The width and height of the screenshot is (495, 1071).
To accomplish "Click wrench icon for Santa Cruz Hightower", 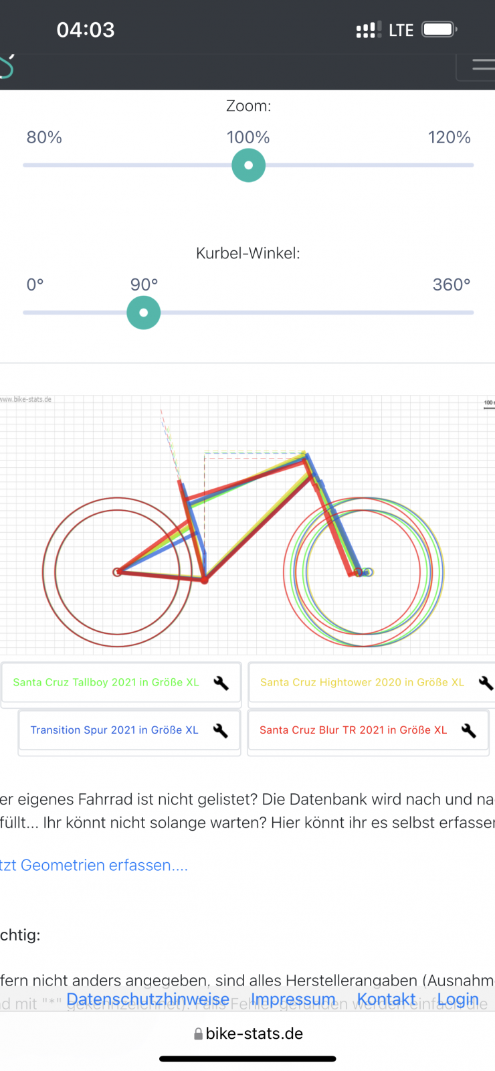I will (486, 683).
